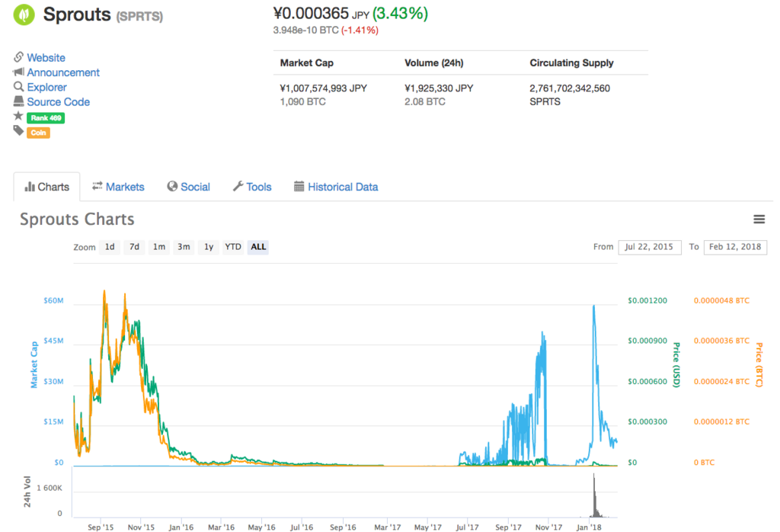This screenshot has height=532, width=780.
Task: Click the red (-1.41%) BTC change
Action: coord(360,30)
